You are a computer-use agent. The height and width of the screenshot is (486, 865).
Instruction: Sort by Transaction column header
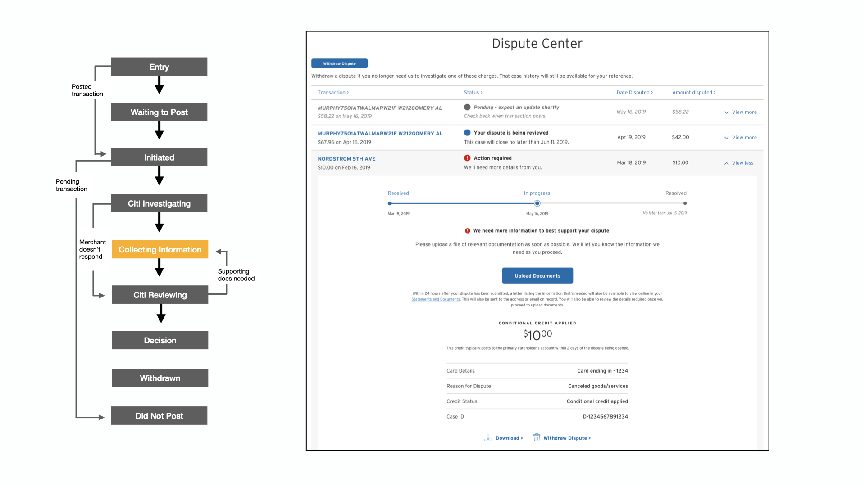(333, 93)
